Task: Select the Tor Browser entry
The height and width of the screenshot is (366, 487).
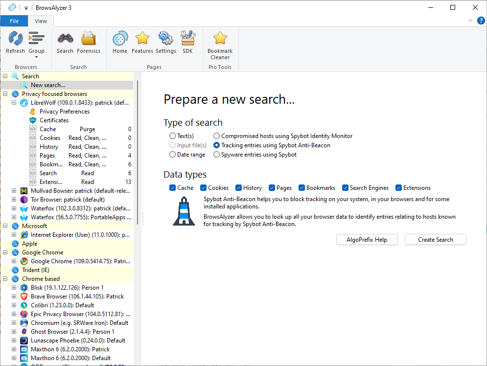Action: coord(68,200)
